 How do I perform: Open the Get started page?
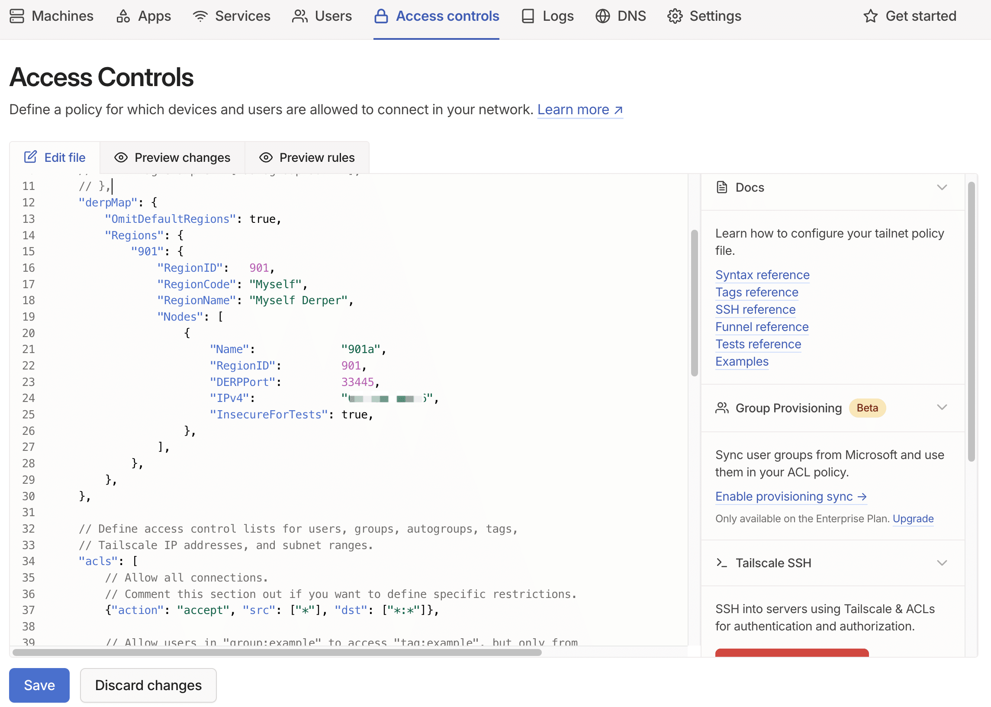(x=910, y=16)
